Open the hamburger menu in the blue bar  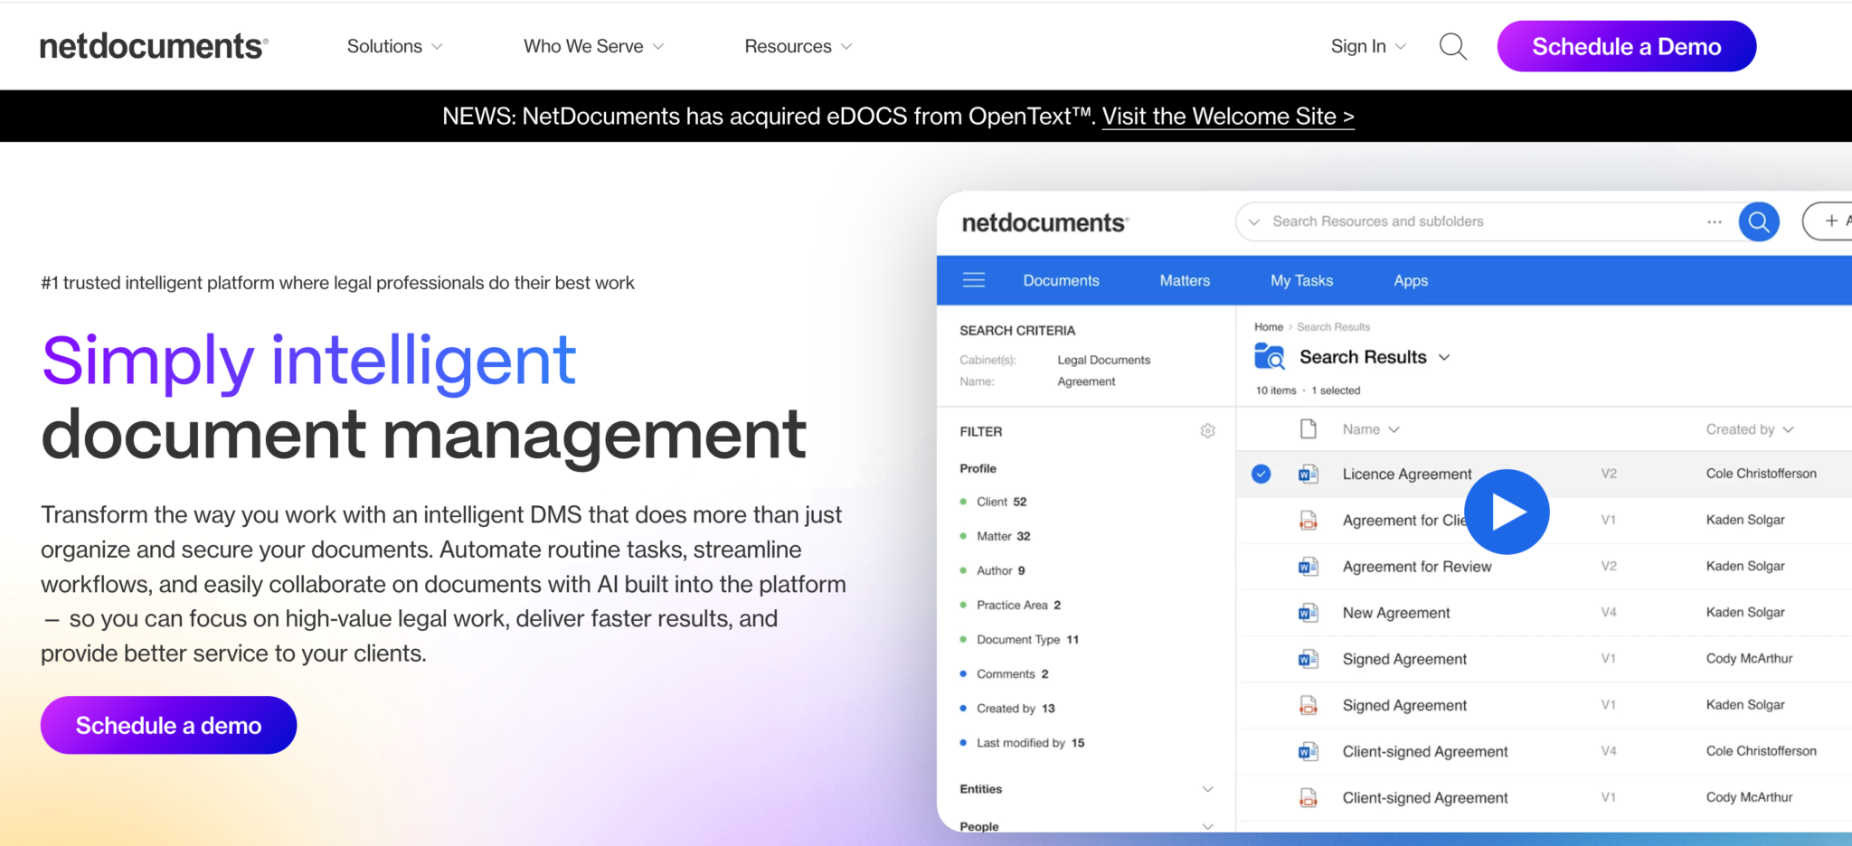pos(974,280)
